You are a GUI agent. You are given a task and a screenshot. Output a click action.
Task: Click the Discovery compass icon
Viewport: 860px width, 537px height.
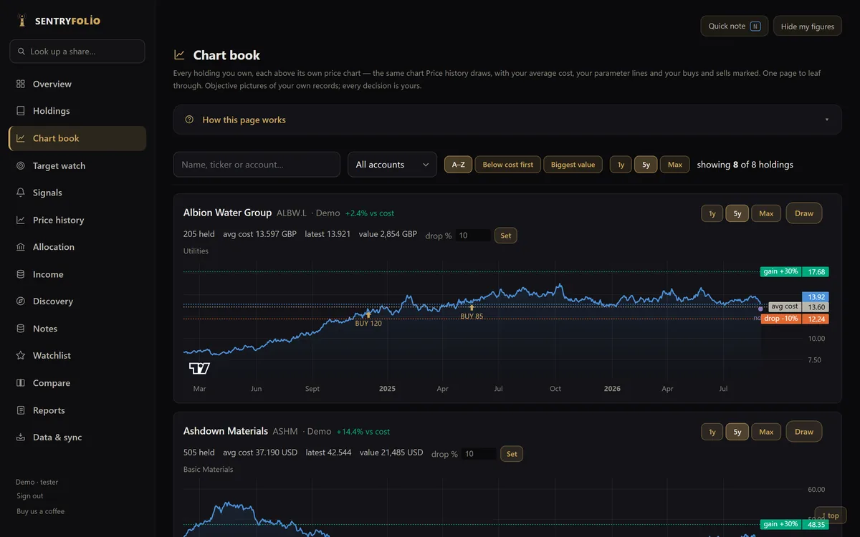point(21,301)
